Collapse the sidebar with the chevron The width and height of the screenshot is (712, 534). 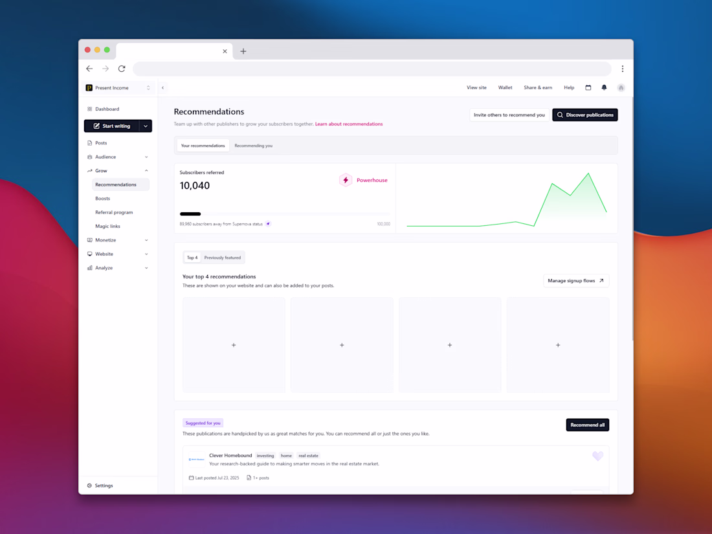point(162,87)
